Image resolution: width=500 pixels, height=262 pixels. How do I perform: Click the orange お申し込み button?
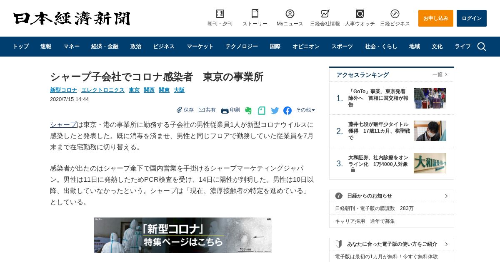click(436, 18)
